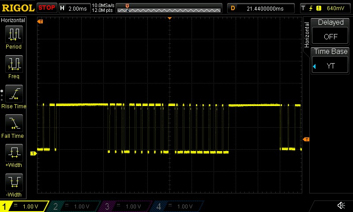Click the speaker sound icon

(x=341, y=206)
